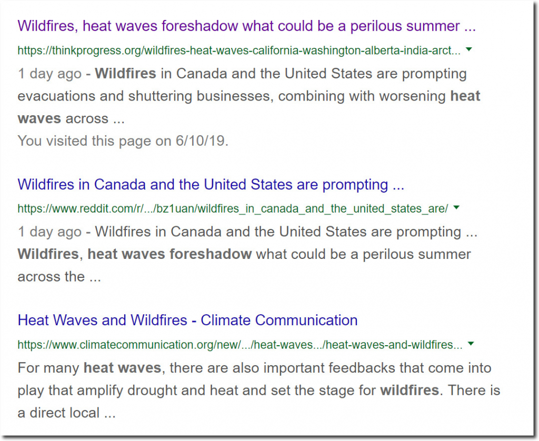Click the '1 day ago' date on thinkprogress result

(49, 74)
